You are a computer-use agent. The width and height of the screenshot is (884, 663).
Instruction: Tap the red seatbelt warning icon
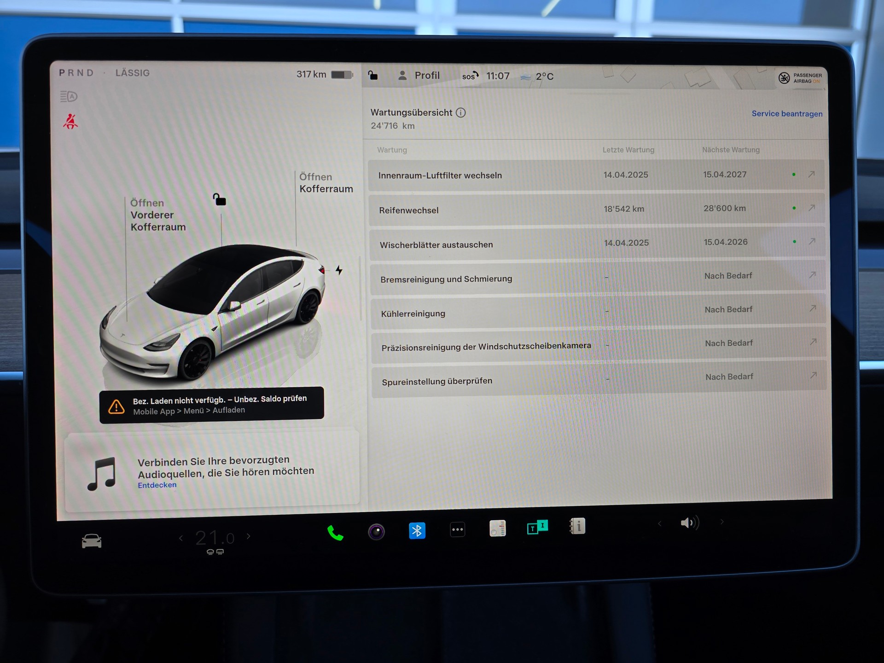pyautogui.click(x=70, y=122)
